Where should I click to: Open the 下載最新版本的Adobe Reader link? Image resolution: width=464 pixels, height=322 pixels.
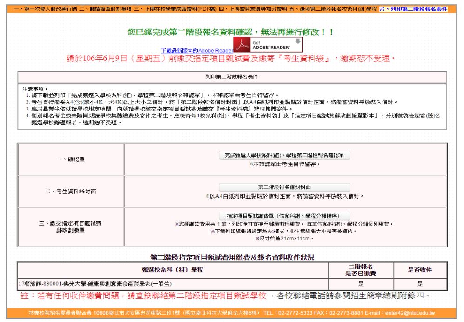pyautogui.click(x=197, y=51)
